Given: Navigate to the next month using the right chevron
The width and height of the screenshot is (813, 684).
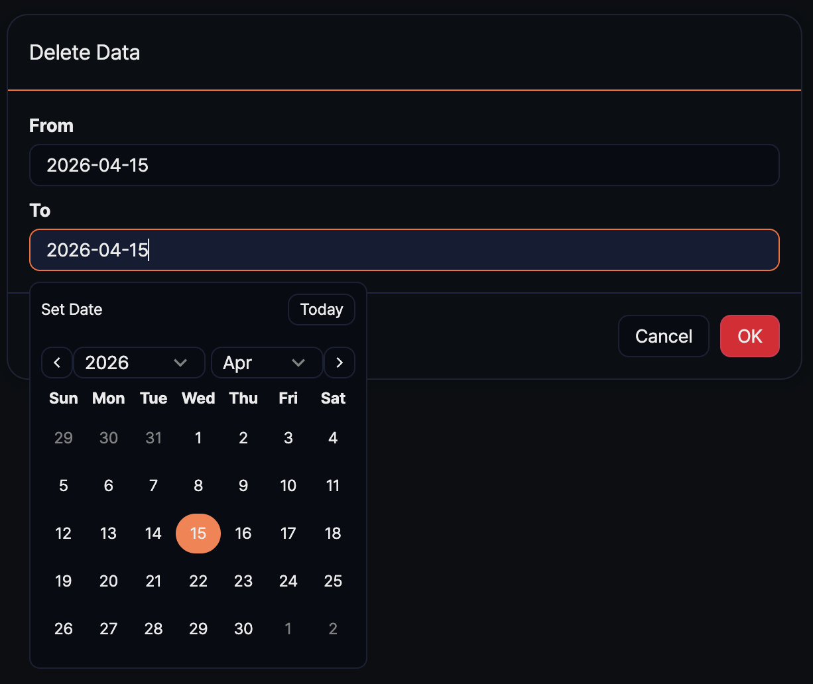Looking at the screenshot, I should pyautogui.click(x=340, y=363).
